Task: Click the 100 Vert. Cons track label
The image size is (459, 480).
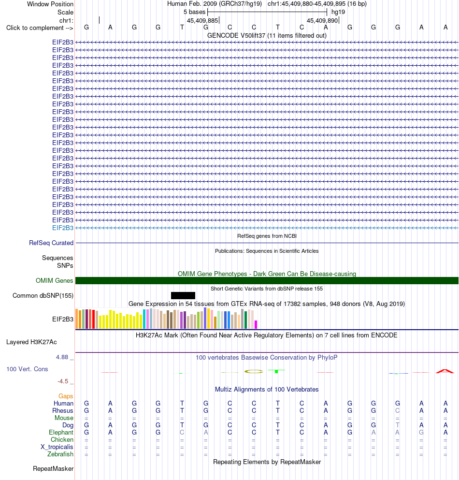Action: click(27, 369)
